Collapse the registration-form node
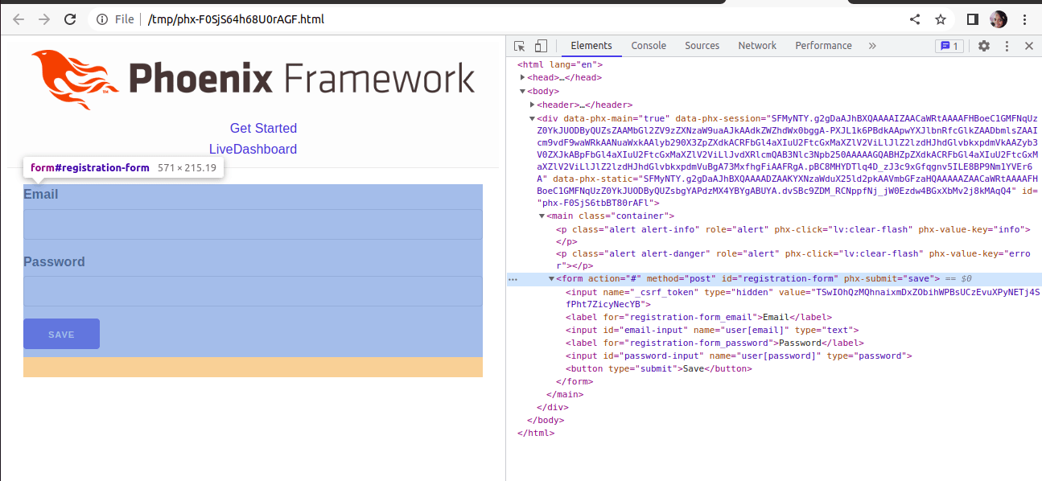This screenshot has height=481, width=1042. click(551, 279)
